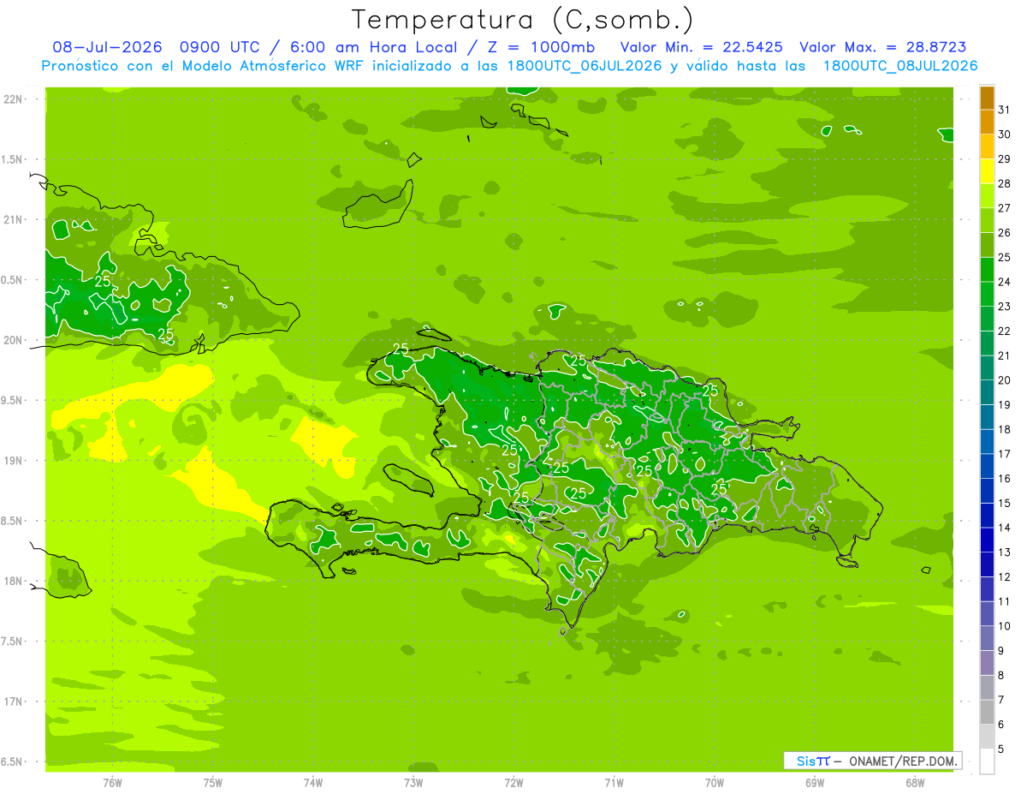1027x794 pixels.
Task: Click longitude label '76W'
Action: coord(112,783)
